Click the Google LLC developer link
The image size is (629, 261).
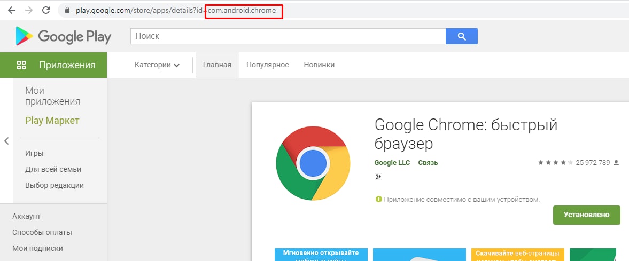pos(392,163)
